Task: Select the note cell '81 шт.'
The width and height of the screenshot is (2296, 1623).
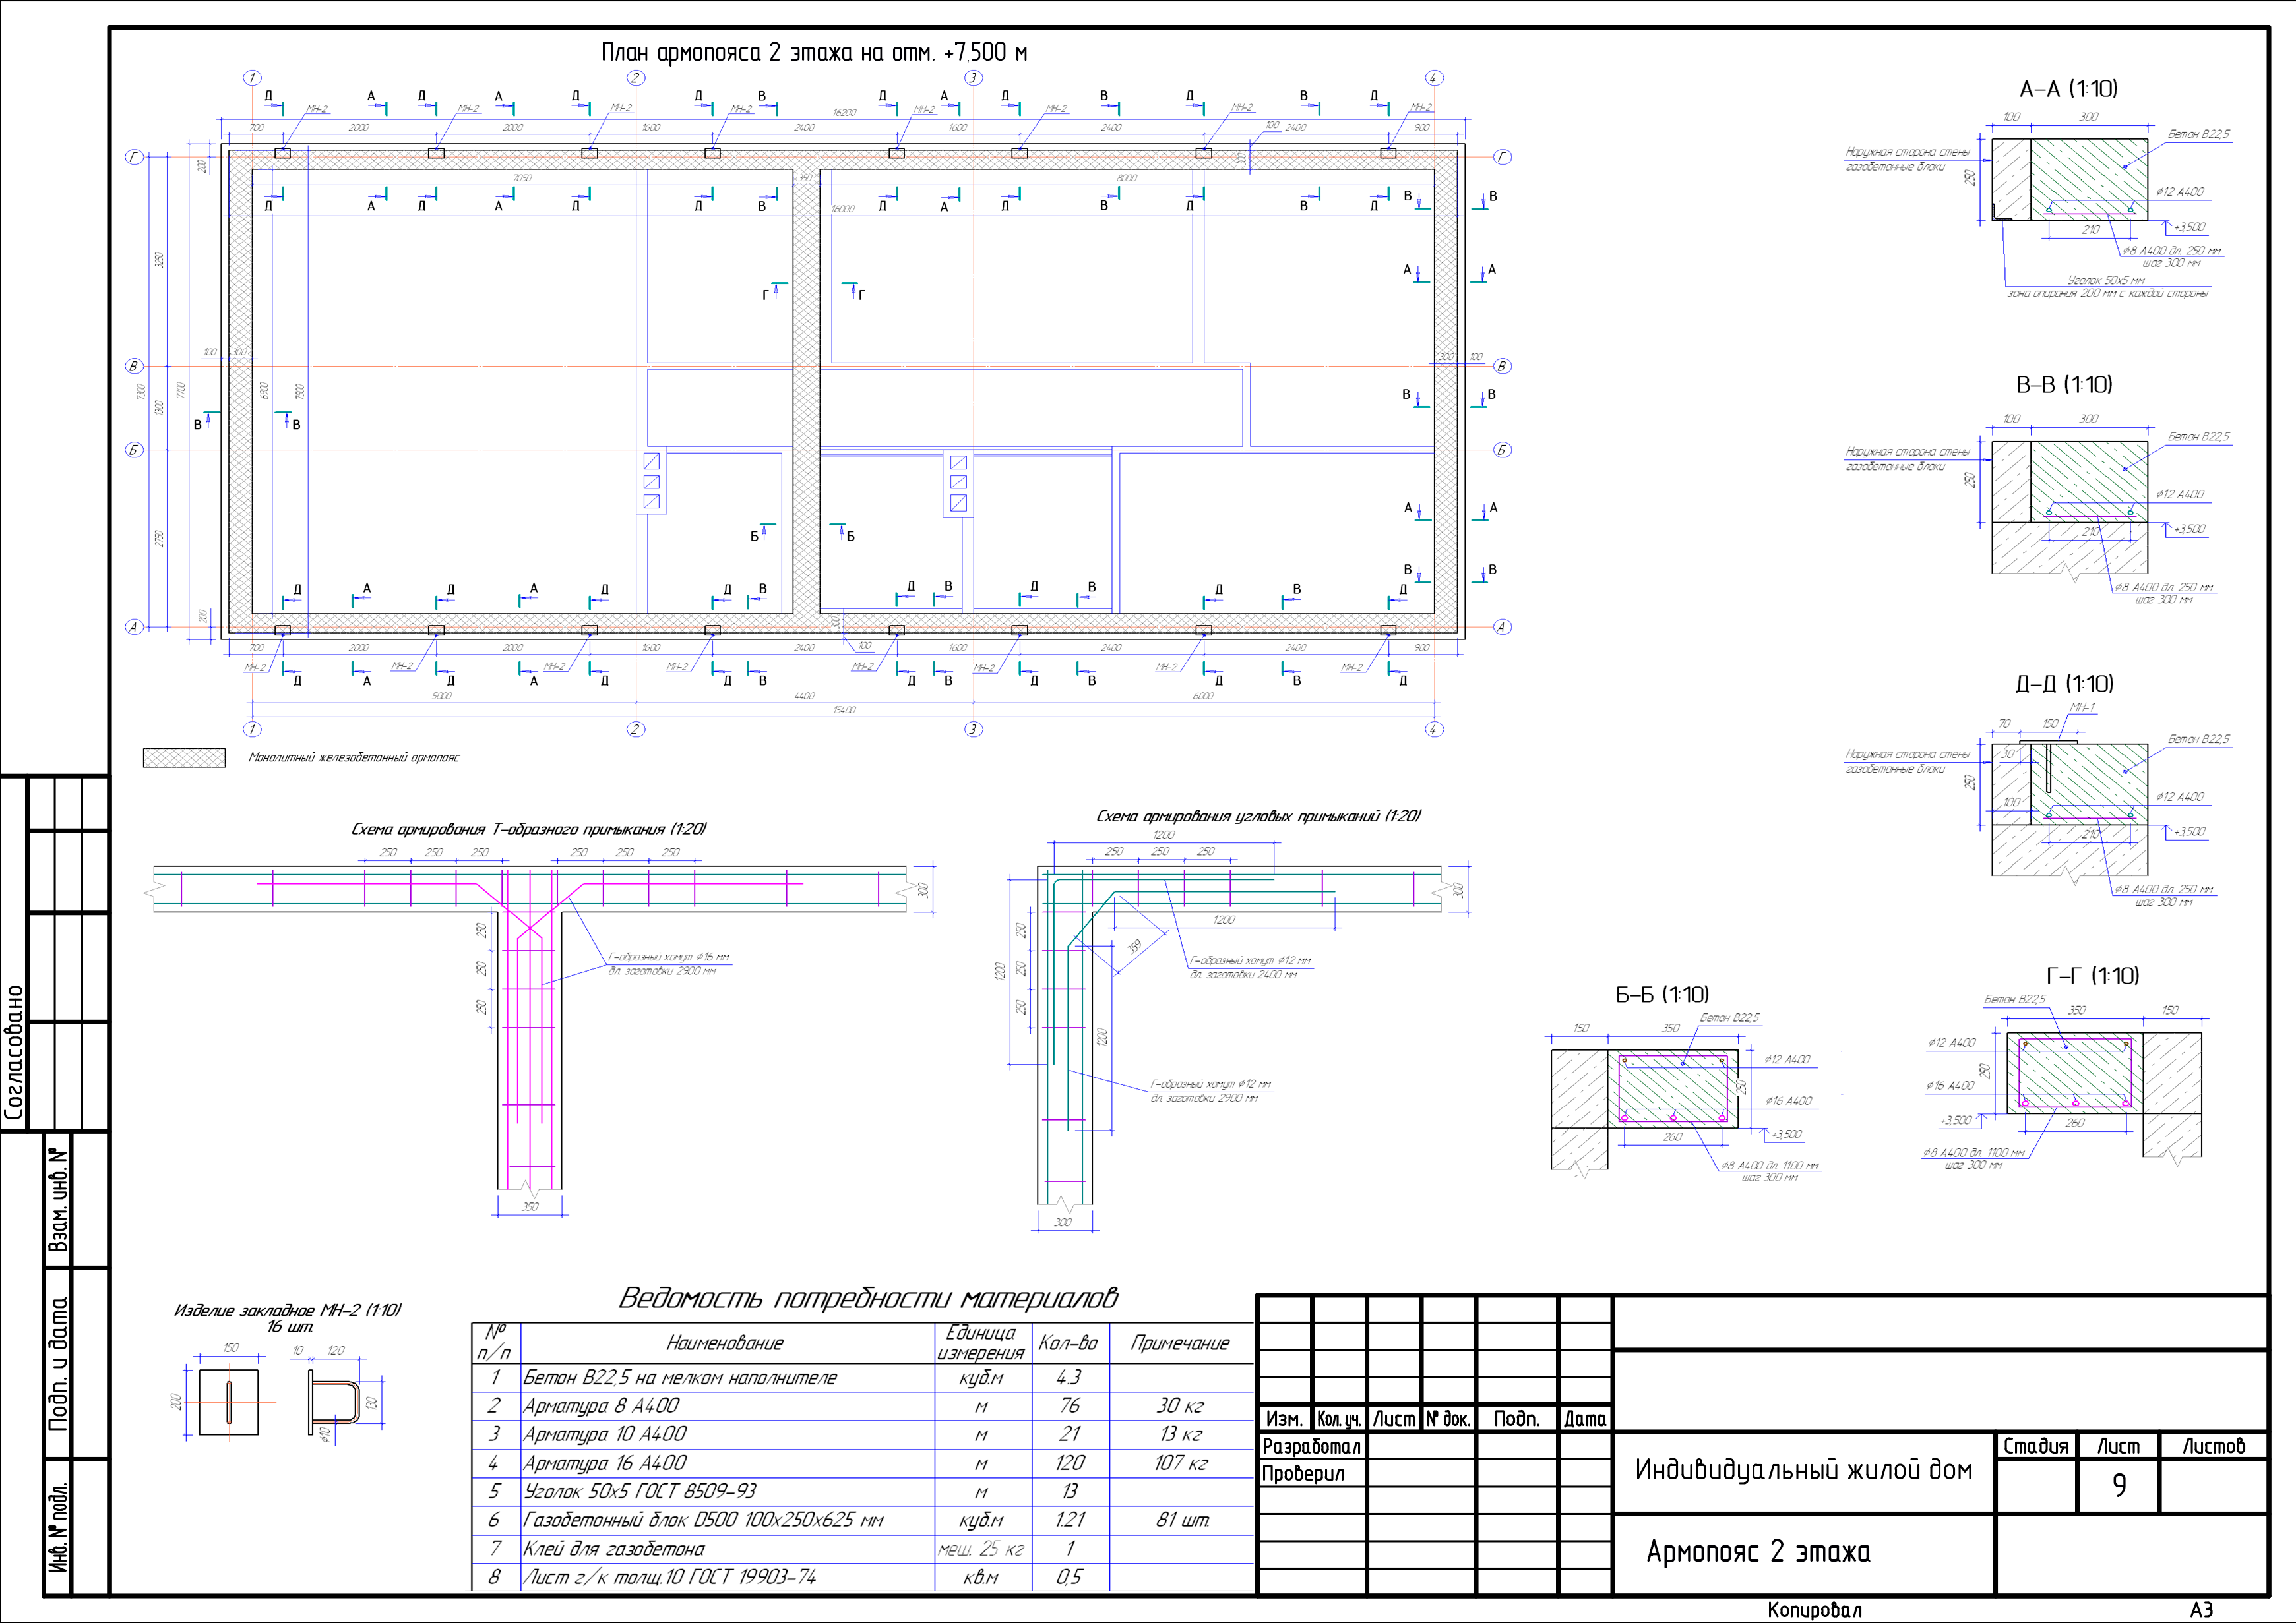Action: [x=1183, y=1520]
